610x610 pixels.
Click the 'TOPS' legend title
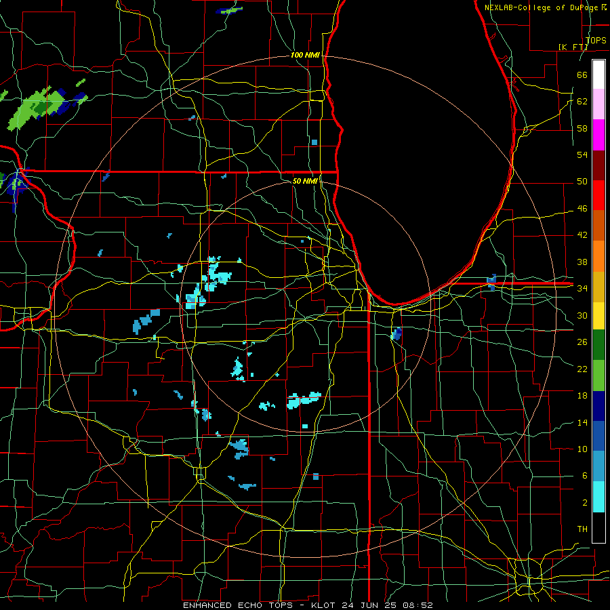pos(596,40)
